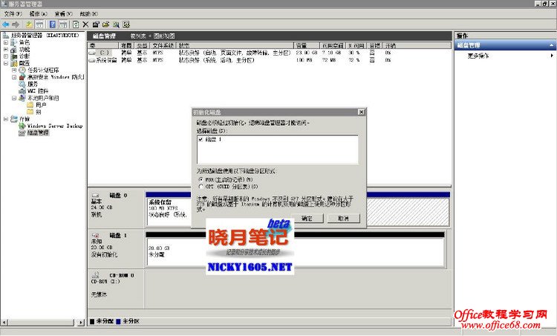Select the 角色 node in the tree
557x336 pixels.
pos(25,42)
